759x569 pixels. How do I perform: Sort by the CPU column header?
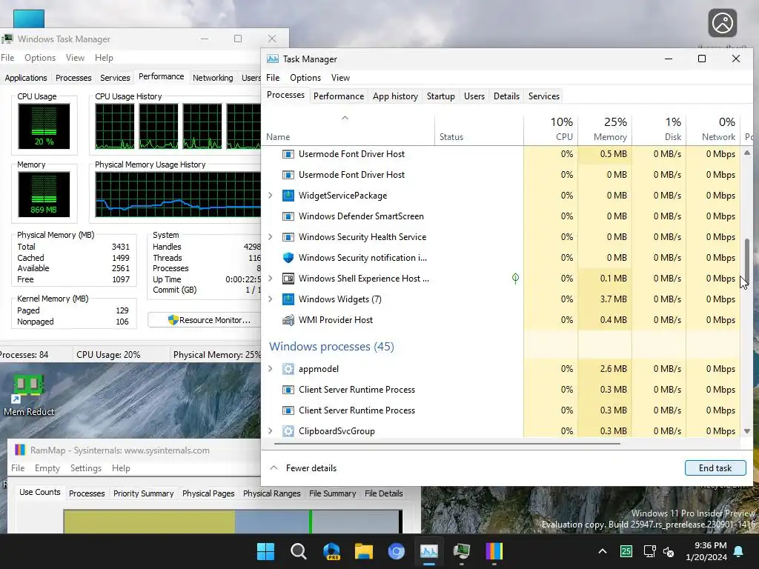tap(551, 129)
